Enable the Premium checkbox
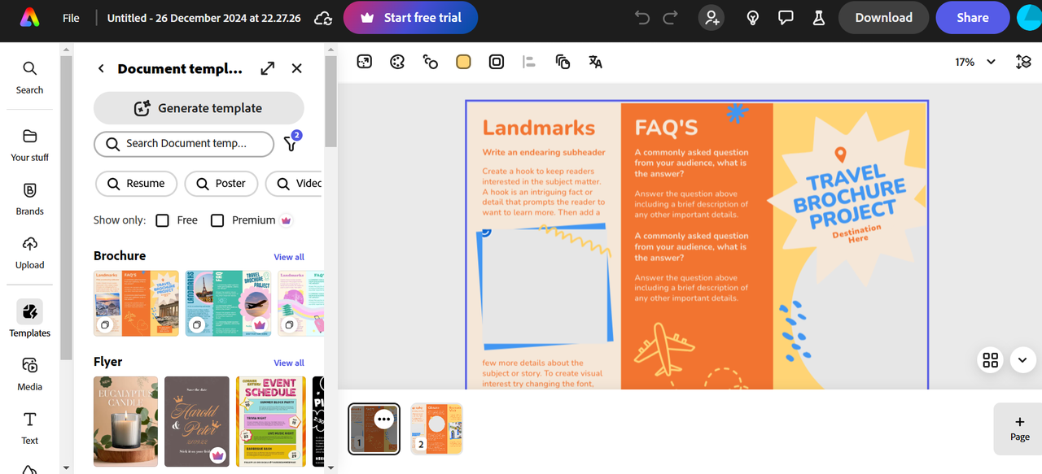1042x474 pixels. click(x=217, y=220)
